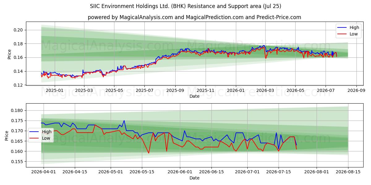Screen dimensions: 371x185
Task: Click the '2026-05-01' x-axis label on bottom chart
Action: (x=111, y=172)
